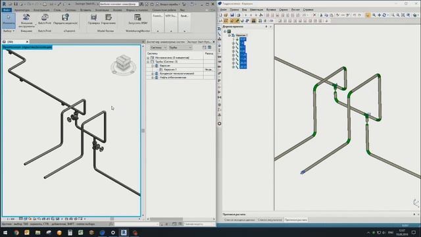The image size is (421, 237).
Task: Pin the Дерево проекта panel
Action: [x=266, y=26]
